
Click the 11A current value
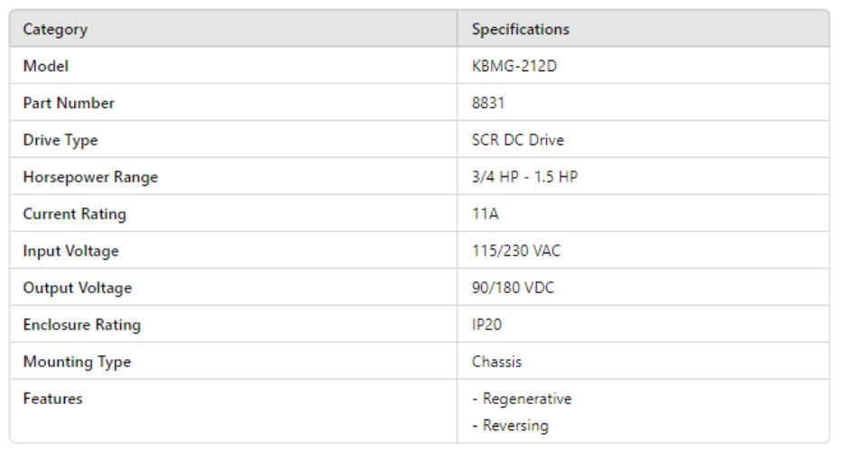pos(485,214)
